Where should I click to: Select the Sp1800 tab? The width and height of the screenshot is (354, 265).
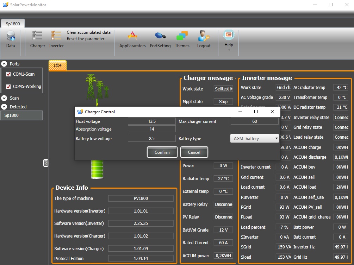13,24
